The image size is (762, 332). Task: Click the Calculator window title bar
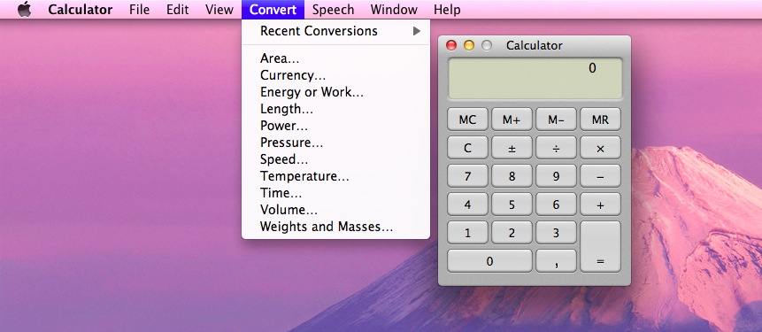tap(534, 45)
